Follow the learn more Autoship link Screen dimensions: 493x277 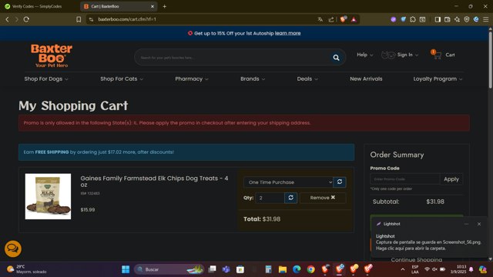287,33
